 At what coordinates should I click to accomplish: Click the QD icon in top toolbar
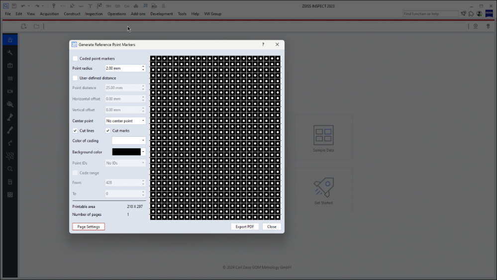click(x=117, y=5)
